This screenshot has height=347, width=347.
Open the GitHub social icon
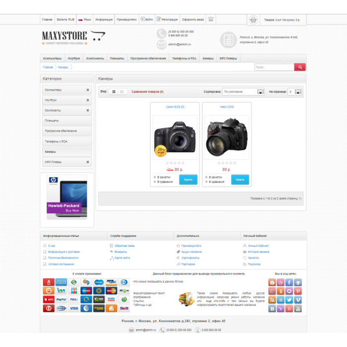point(298,283)
